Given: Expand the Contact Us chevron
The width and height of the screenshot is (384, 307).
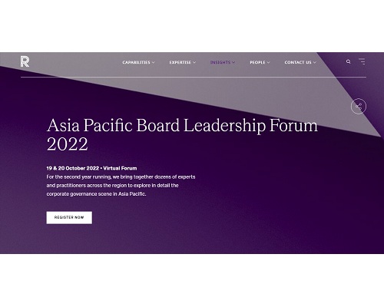Looking at the screenshot, I should coord(315,62).
